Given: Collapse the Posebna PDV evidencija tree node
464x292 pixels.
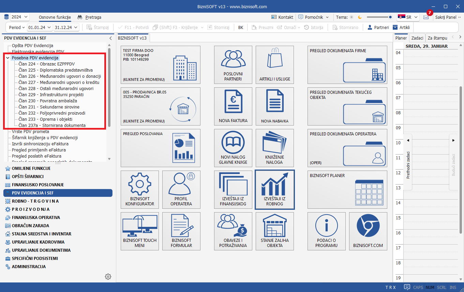Looking at the screenshot, I should (8, 58).
